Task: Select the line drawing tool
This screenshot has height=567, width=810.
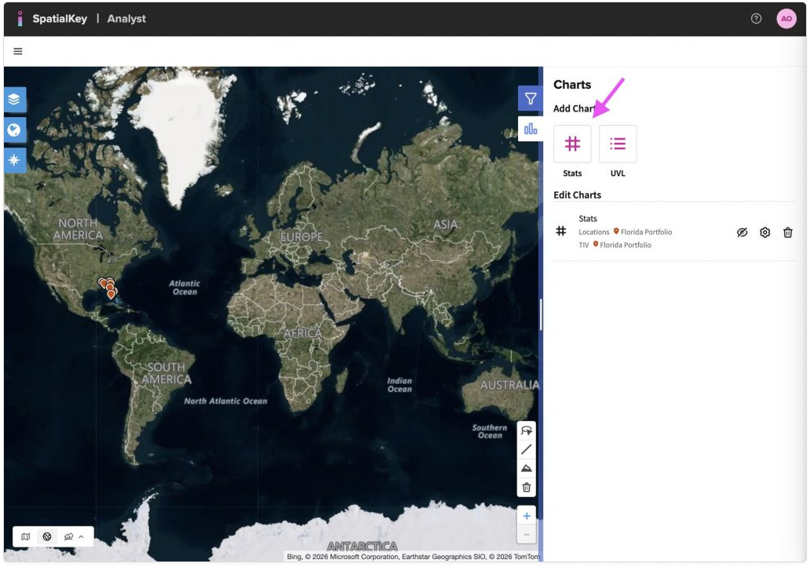Action: tap(527, 449)
